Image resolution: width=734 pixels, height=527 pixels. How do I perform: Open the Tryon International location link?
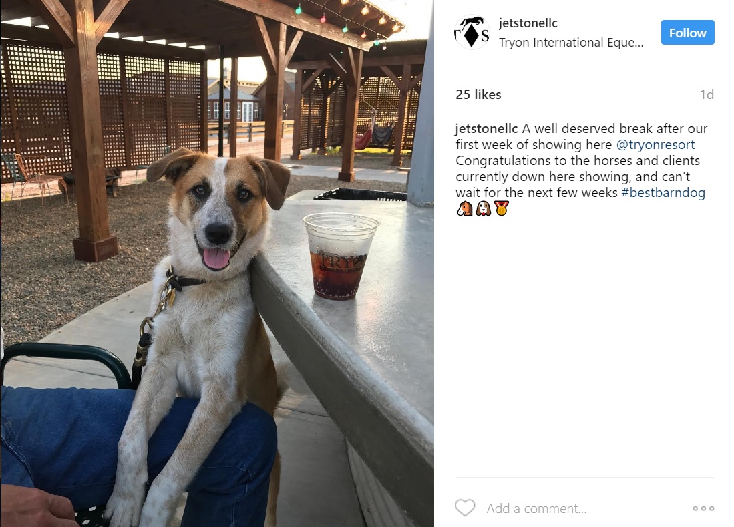coord(571,43)
